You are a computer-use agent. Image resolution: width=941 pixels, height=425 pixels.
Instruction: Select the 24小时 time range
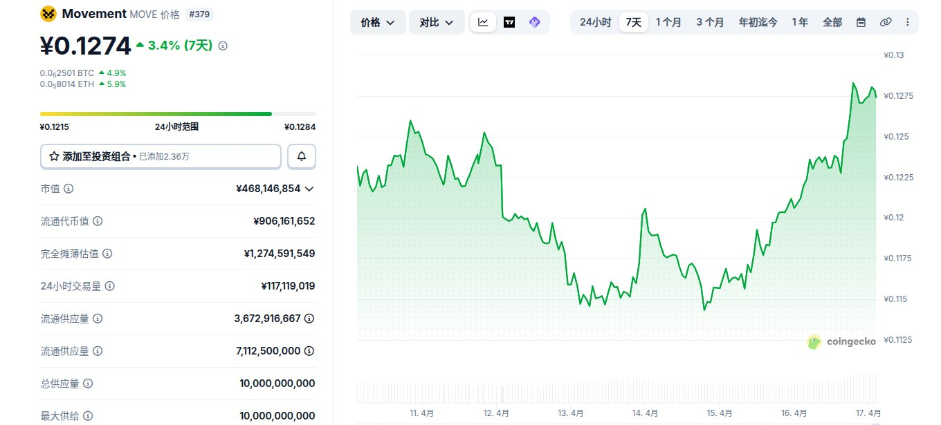595,22
